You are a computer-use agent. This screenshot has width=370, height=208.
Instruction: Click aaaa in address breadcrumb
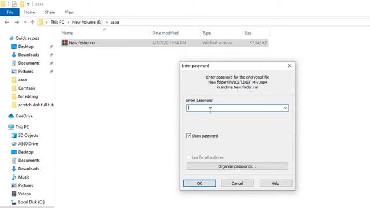click(114, 22)
